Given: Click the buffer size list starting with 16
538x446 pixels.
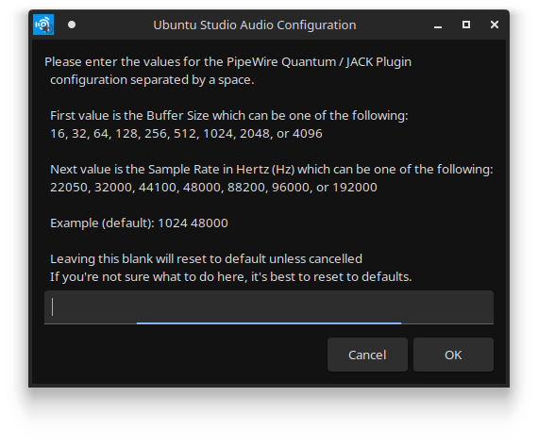Looking at the screenshot, I should point(186,134).
